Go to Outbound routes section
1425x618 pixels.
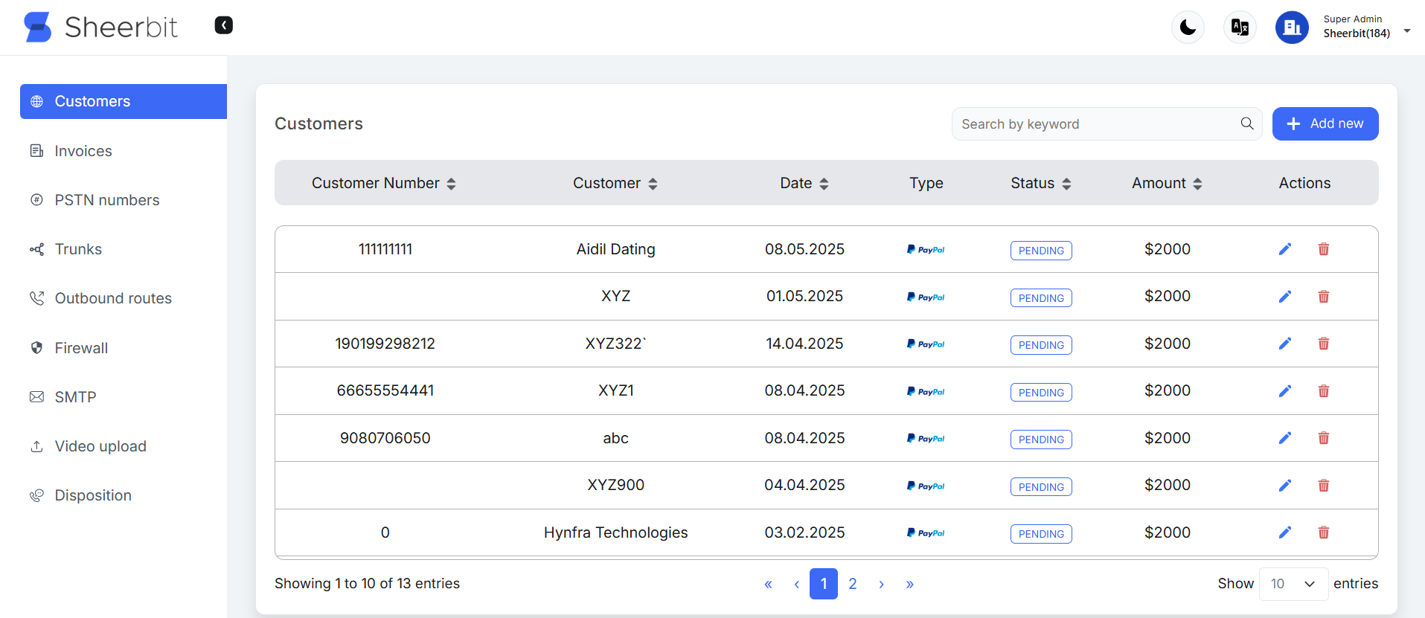pyautogui.click(x=113, y=298)
